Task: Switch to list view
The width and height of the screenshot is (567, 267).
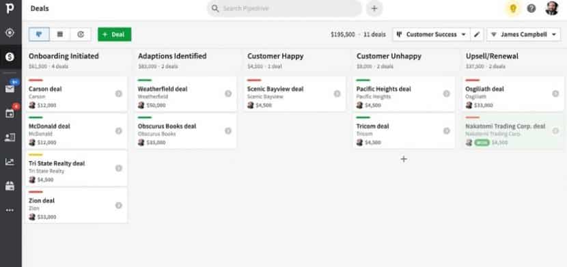Action: pos(60,34)
